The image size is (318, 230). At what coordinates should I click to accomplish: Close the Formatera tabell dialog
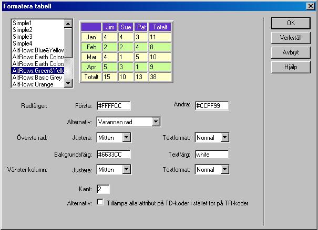[311, 6]
